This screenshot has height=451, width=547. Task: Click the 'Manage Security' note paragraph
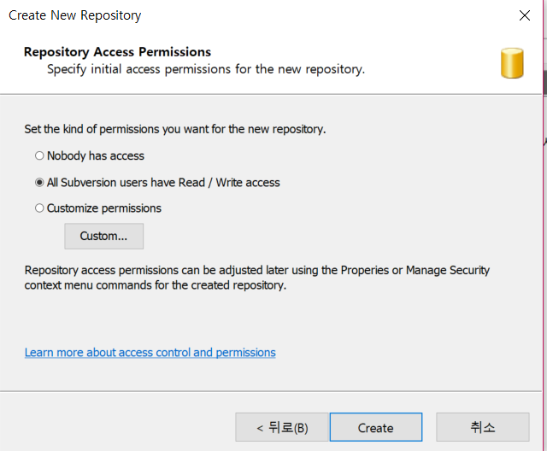(x=257, y=278)
